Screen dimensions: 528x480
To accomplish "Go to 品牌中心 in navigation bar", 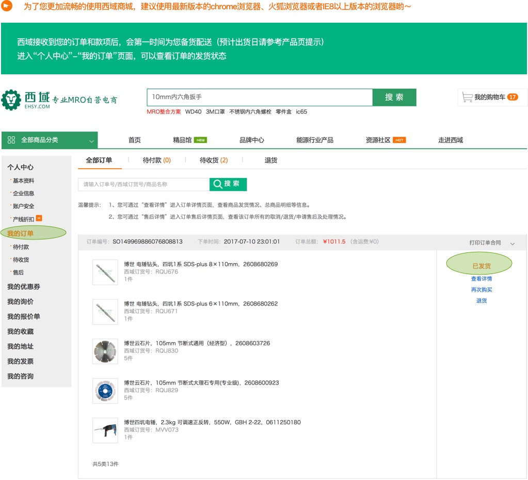I will (251, 140).
